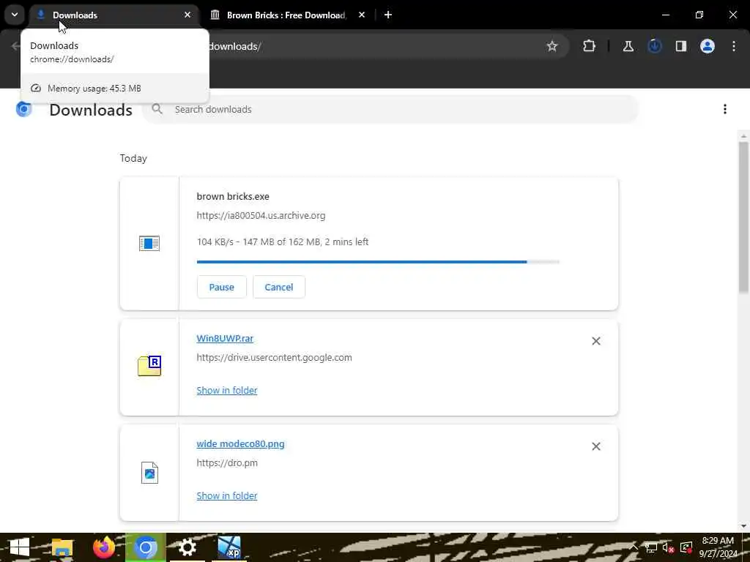The width and height of the screenshot is (750, 562).
Task: Close the Downloads tab
Action: click(x=187, y=15)
